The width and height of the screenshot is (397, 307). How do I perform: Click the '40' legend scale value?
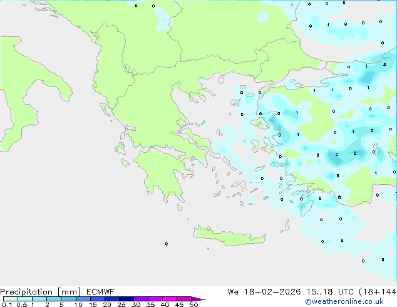(x=165, y=304)
